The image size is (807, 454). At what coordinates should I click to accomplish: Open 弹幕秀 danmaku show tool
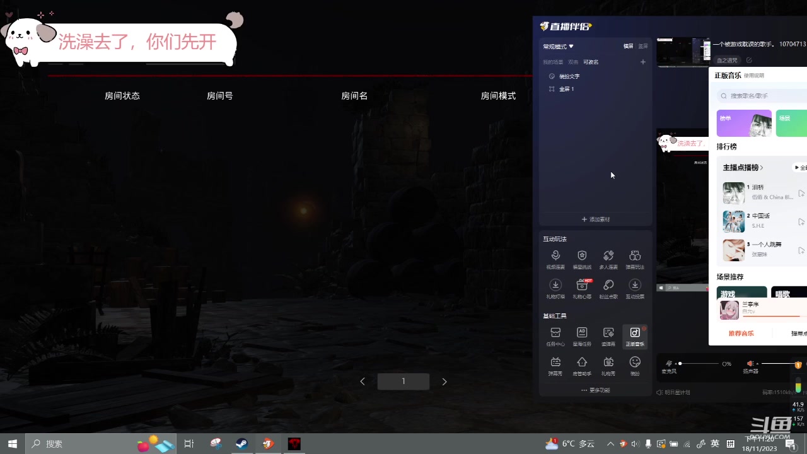(x=555, y=366)
